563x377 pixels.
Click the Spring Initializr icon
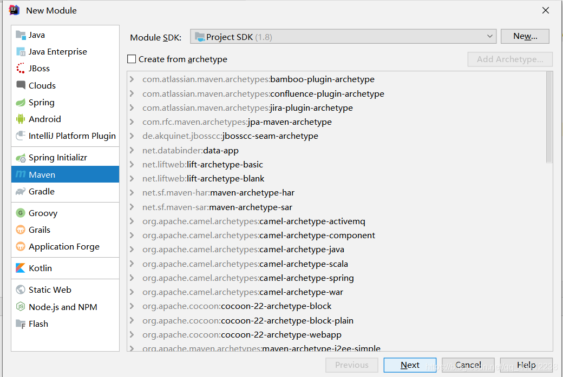point(21,158)
